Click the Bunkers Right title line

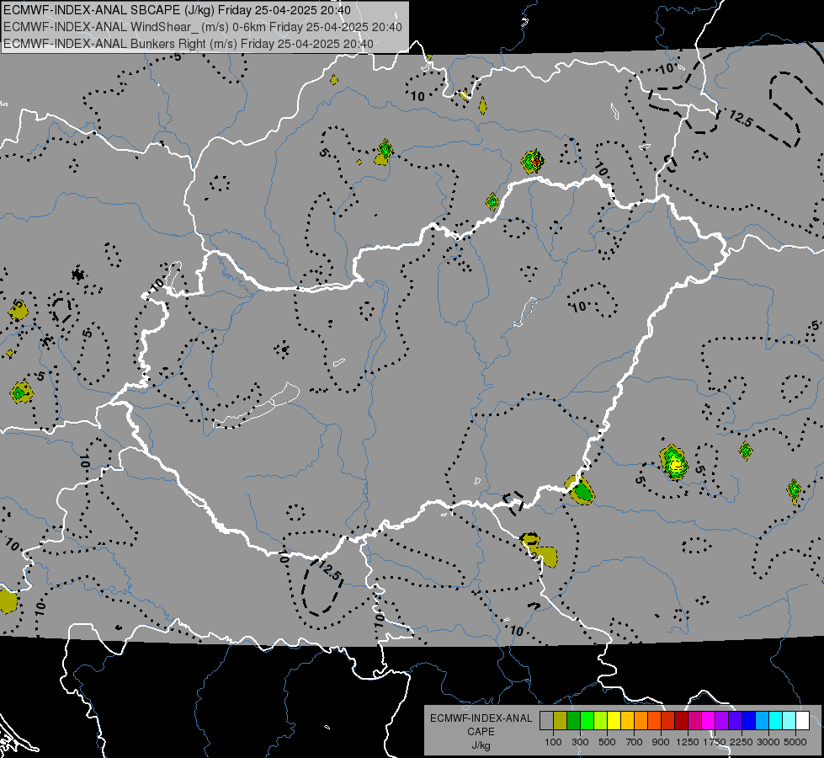189,44
